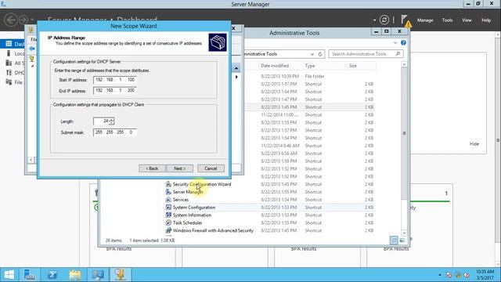Viewport: 501px width, 282px height.
Task: Click Task Scheduler file name
Action: pyautogui.click(x=188, y=222)
